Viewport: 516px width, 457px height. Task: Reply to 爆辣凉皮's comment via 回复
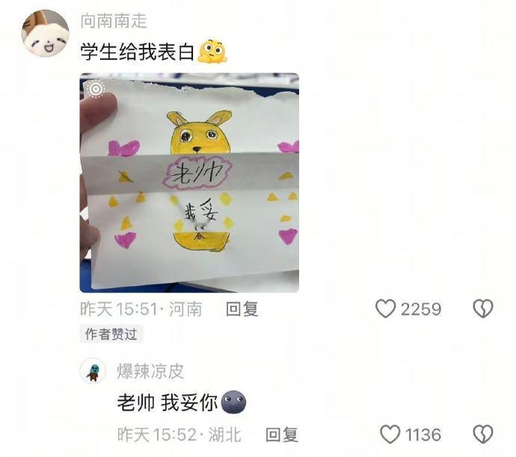(x=282, y=435)
